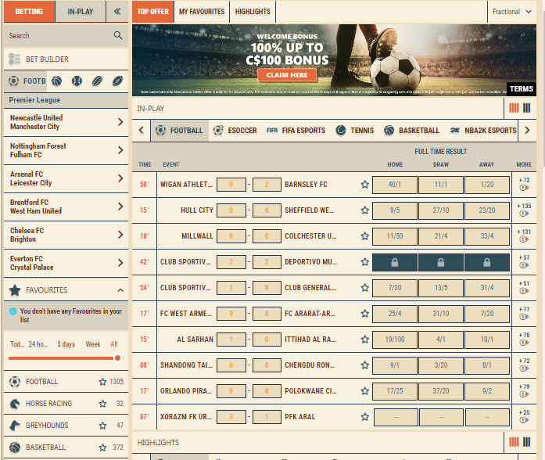The image size is (545, 460).
Task: Click Basketball ball icon in sidebar list
Action: 15,447
